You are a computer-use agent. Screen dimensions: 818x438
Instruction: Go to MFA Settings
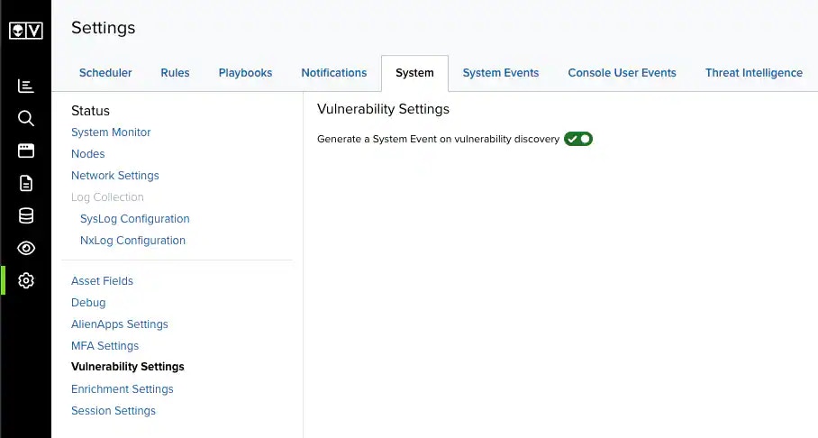[105, 345]
